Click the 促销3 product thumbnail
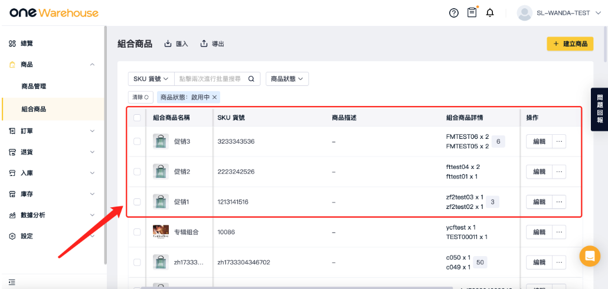Screen dimensions: 608x289 [161, 142]
